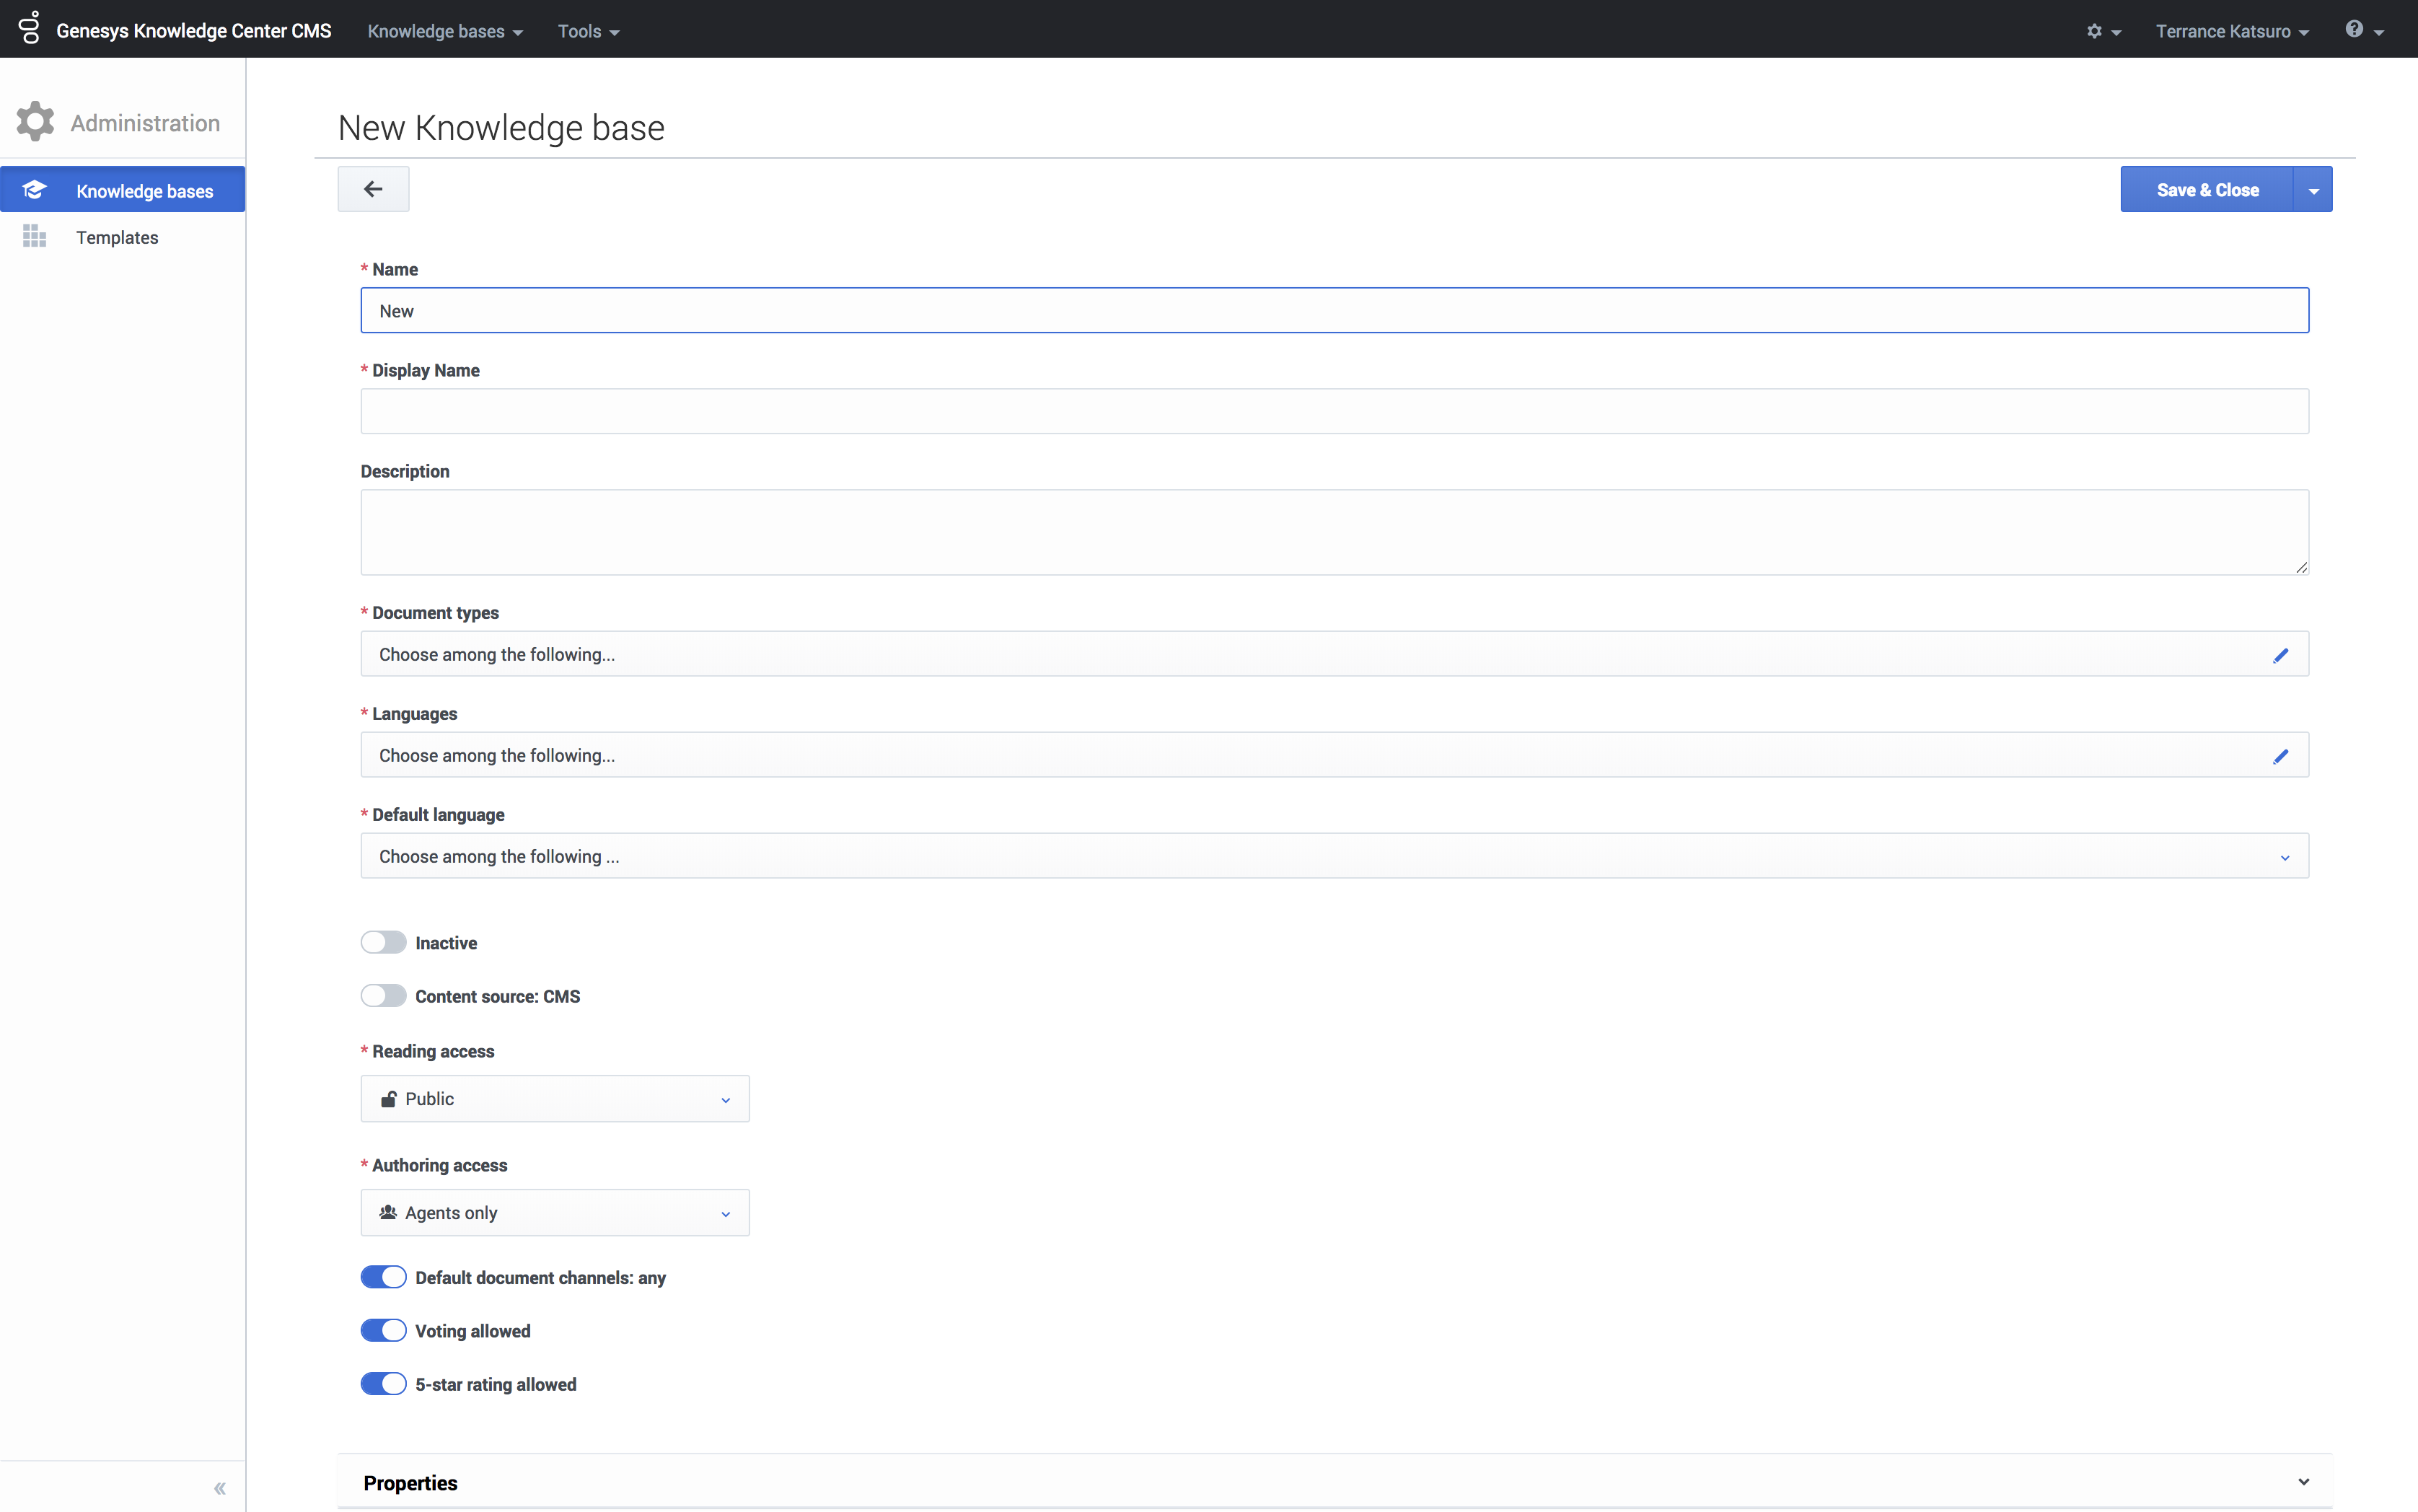Screen dimensions: 2418x1512
Task: Click the Document types edit pencil
Action: click(2280, 655)
